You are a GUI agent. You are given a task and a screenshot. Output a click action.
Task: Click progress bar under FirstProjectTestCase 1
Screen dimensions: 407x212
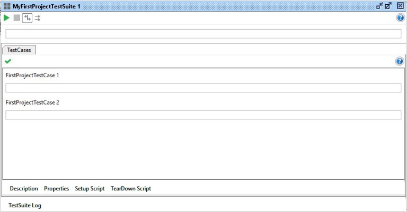[x=203, y=88]
